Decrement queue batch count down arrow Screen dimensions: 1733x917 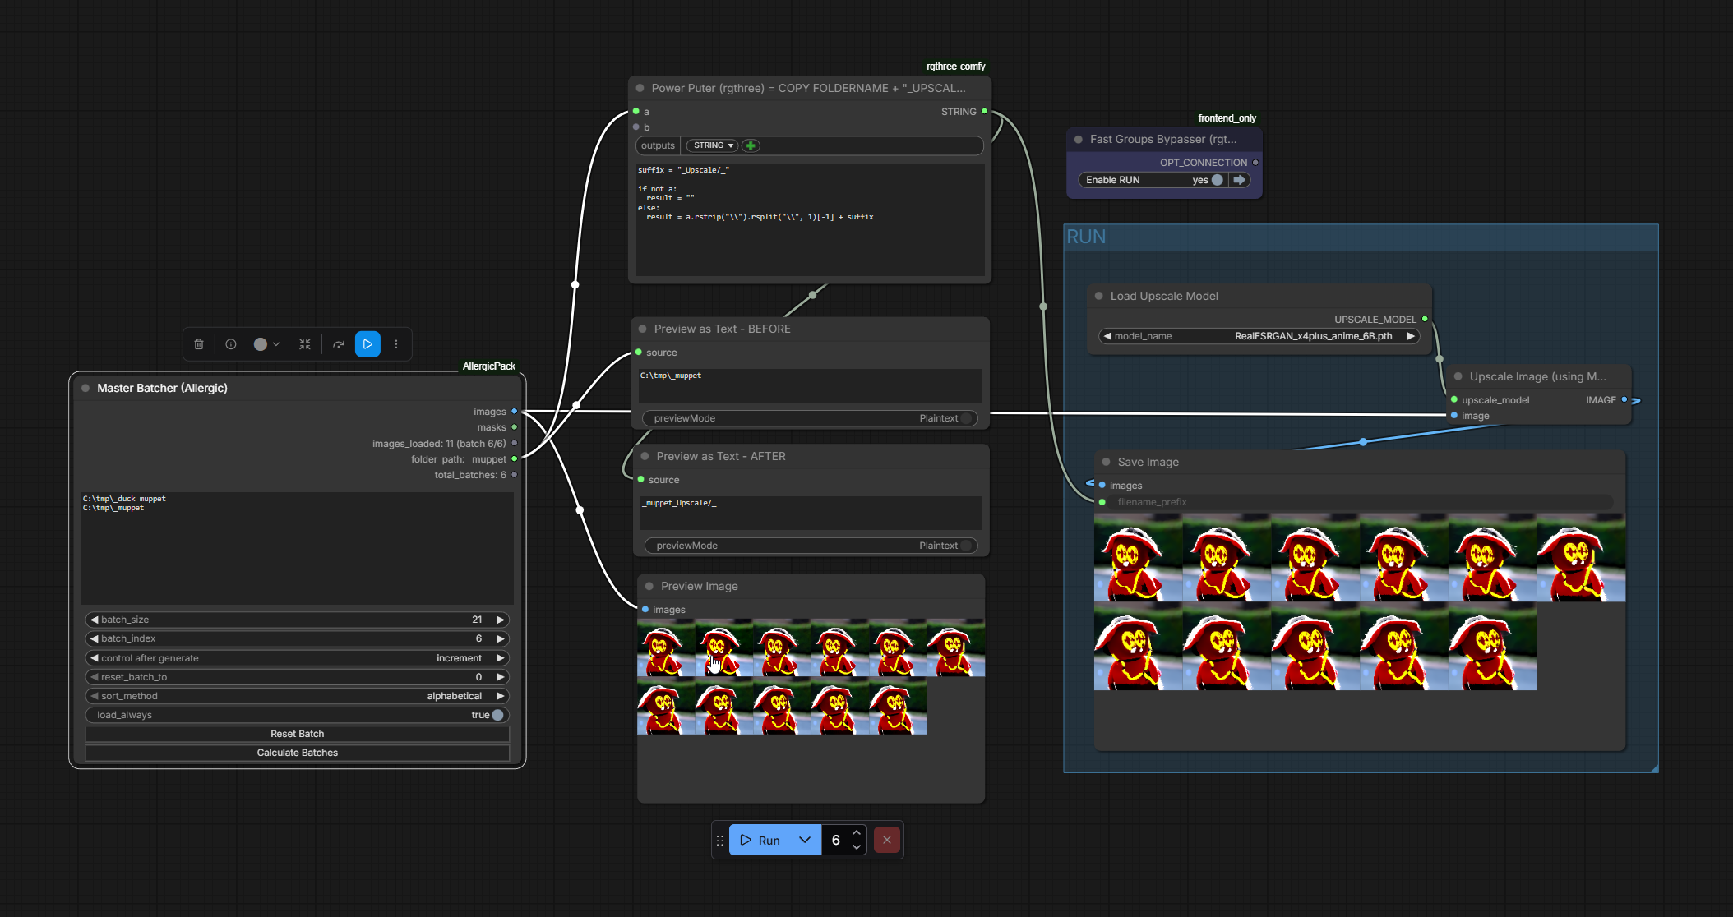(x=857, y=847)
